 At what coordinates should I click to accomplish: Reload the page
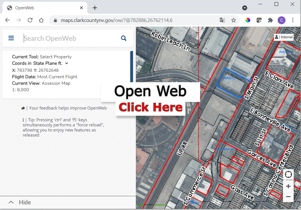[x=30, y=20]
